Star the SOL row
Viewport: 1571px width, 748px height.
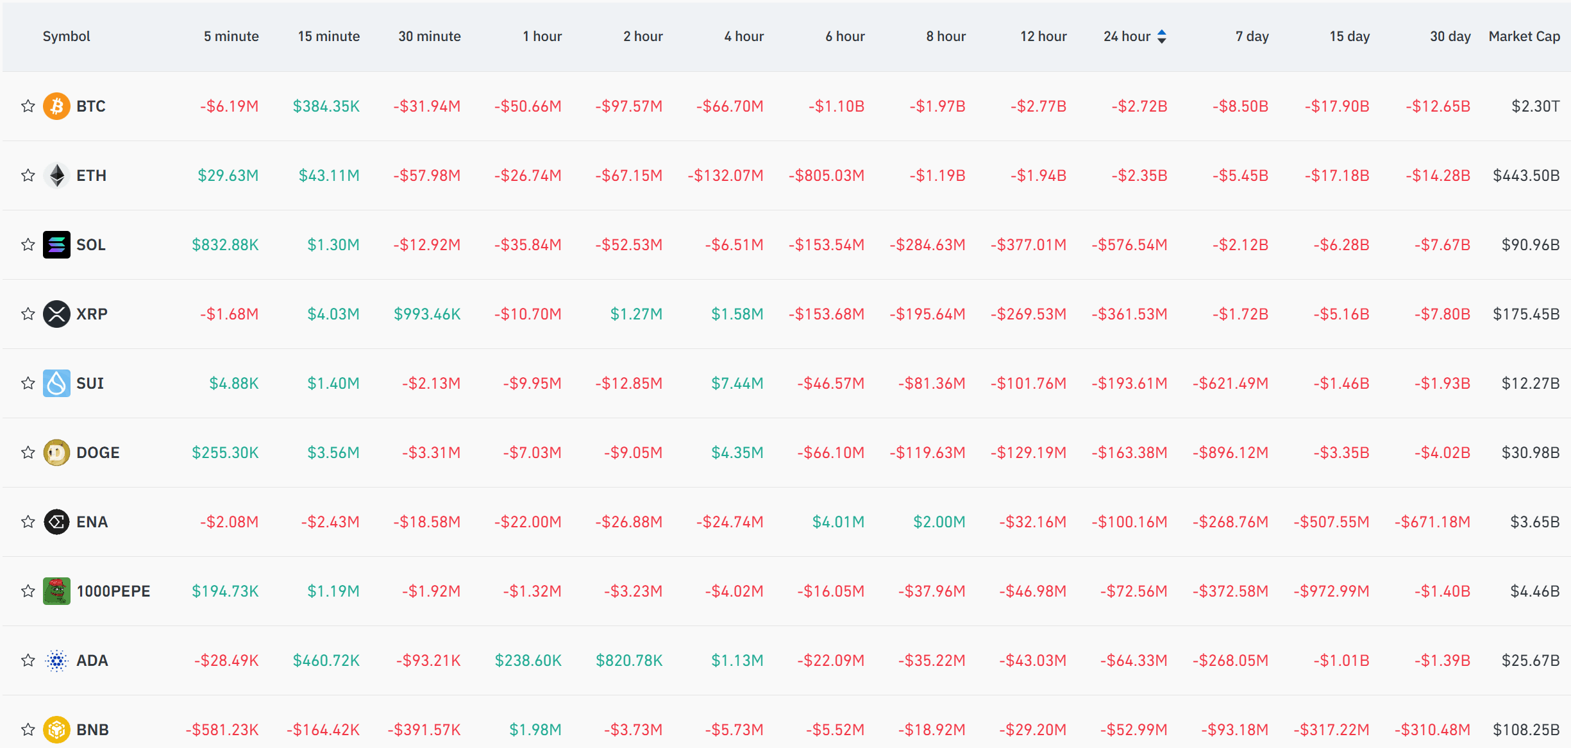coord(28,245)
